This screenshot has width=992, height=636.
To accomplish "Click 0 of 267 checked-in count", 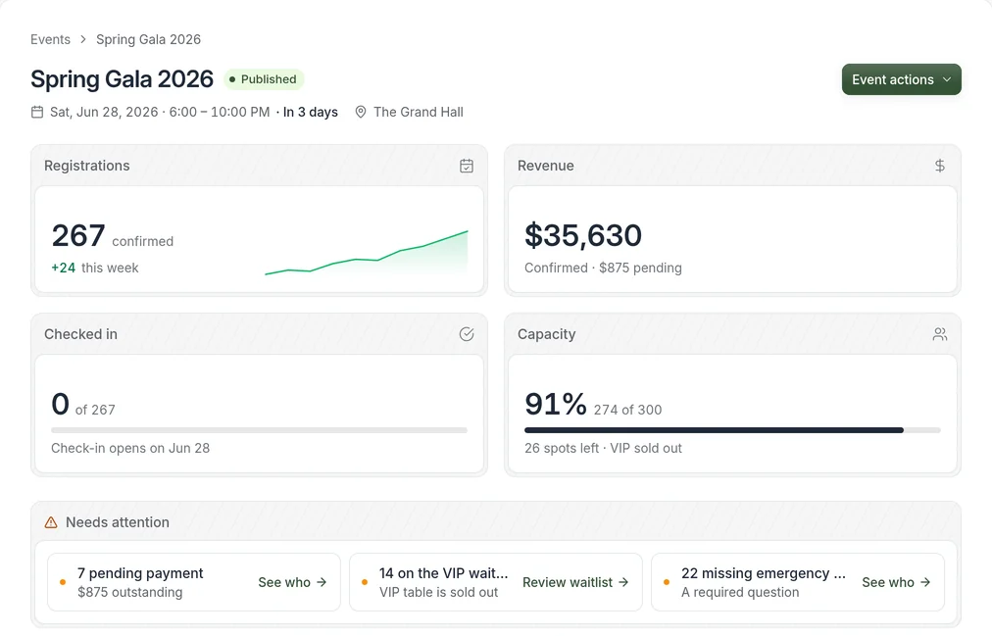I will 83,405.
